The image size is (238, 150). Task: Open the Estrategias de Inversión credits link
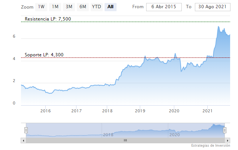pyautogui.click(x=211, y=146)
